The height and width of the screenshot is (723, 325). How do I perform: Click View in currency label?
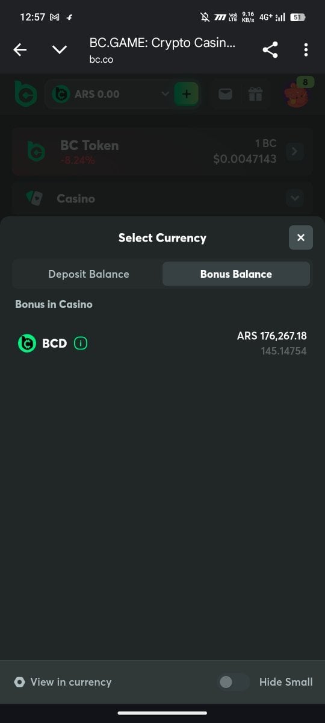[x=71, y=682]
